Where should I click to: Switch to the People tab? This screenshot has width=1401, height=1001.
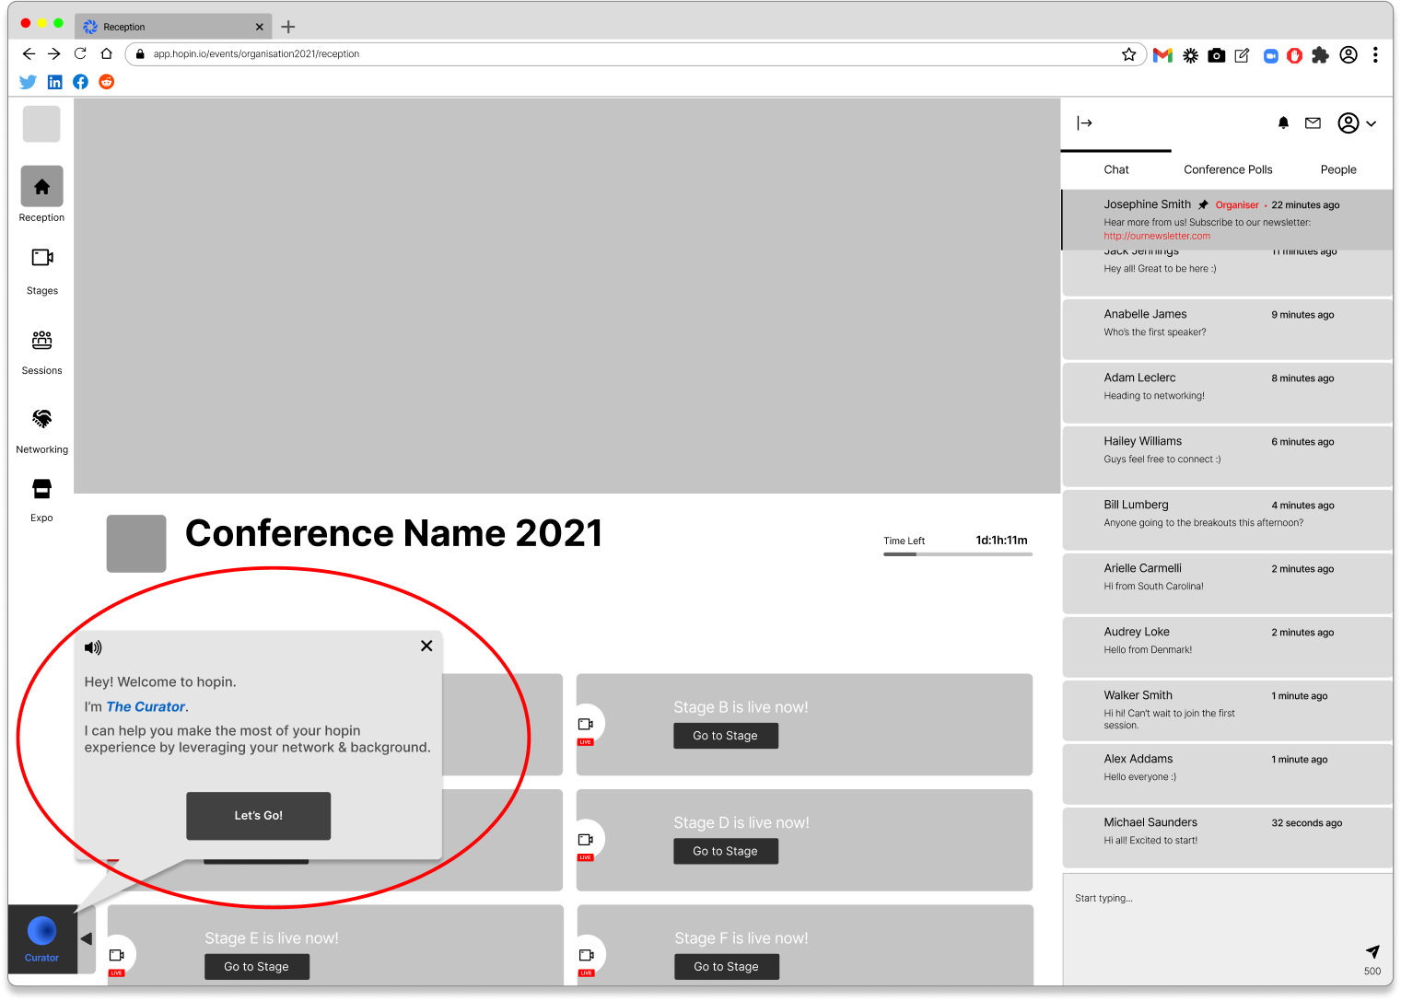[x=1338, y=169]
